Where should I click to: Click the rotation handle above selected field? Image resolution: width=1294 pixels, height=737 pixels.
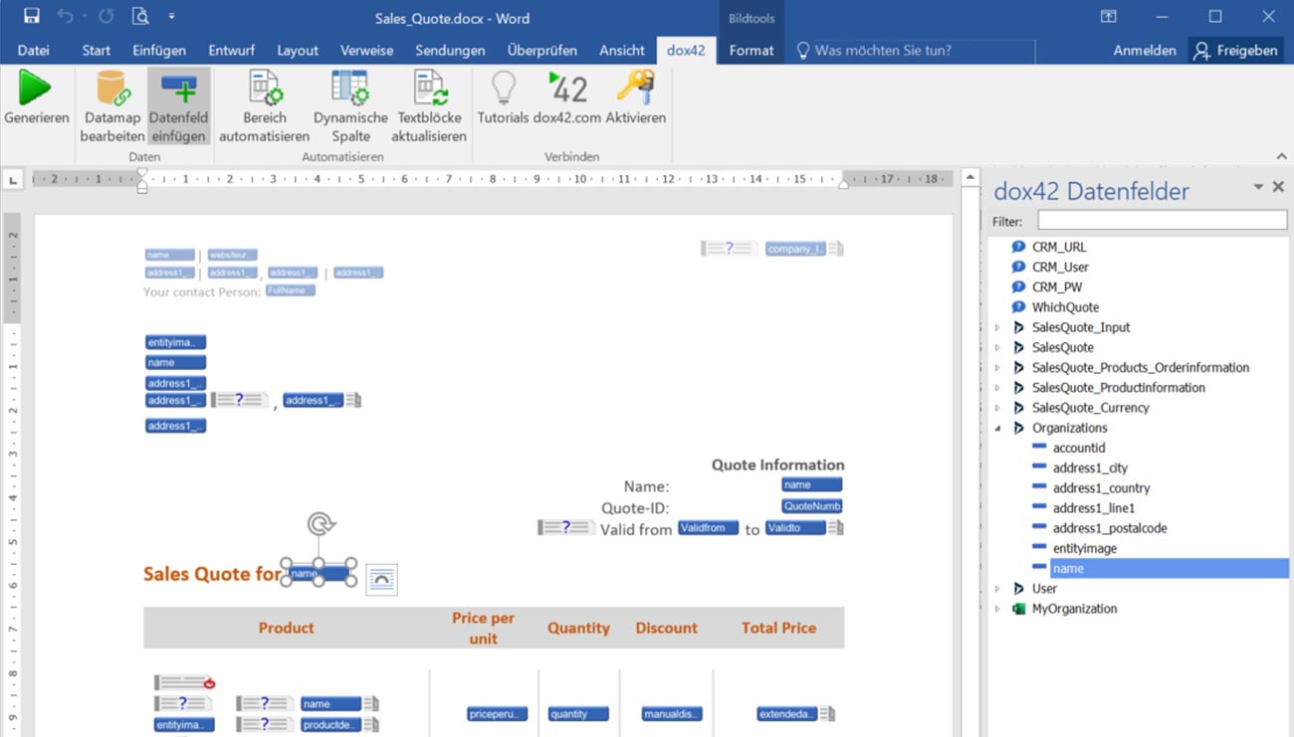(x=319, y=523)
